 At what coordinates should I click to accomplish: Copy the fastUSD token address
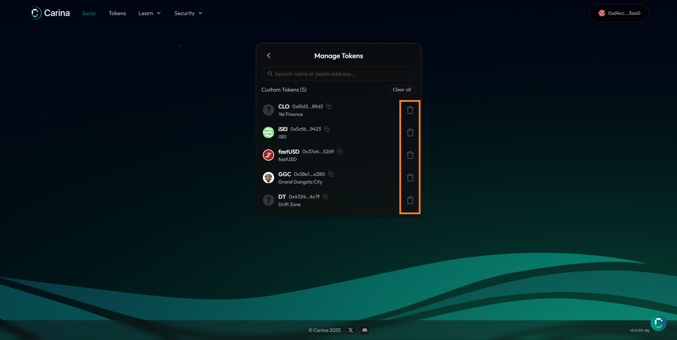340,152
